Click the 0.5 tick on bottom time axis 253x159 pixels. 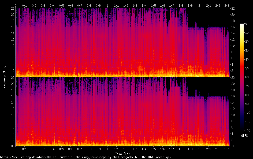coord(61,149)
